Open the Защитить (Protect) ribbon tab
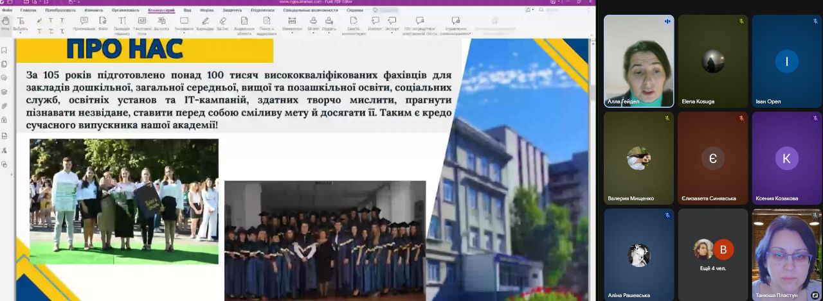823x301 pixels. [232, 10]
